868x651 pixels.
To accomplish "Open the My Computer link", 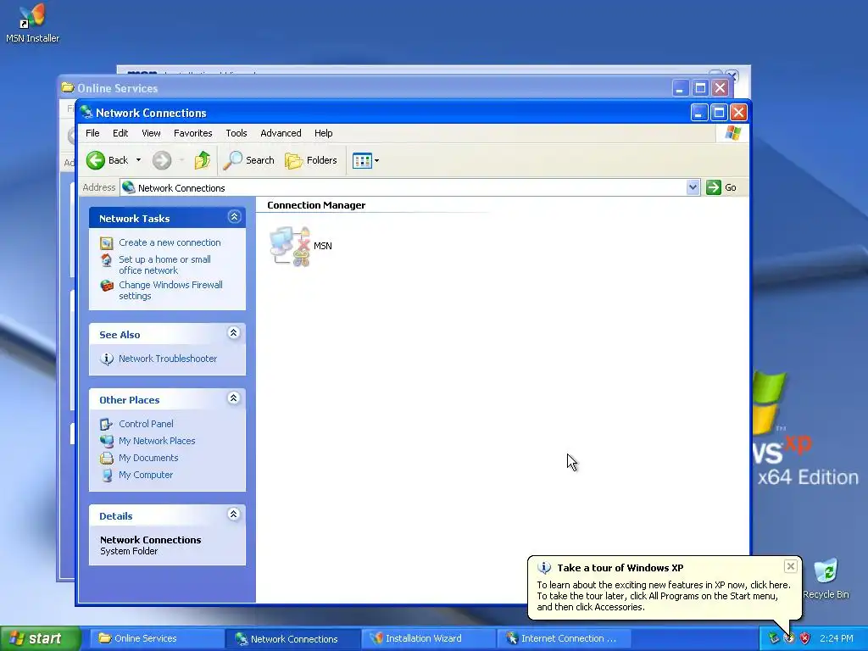I will pyautogui.click(x=146, y=475).
